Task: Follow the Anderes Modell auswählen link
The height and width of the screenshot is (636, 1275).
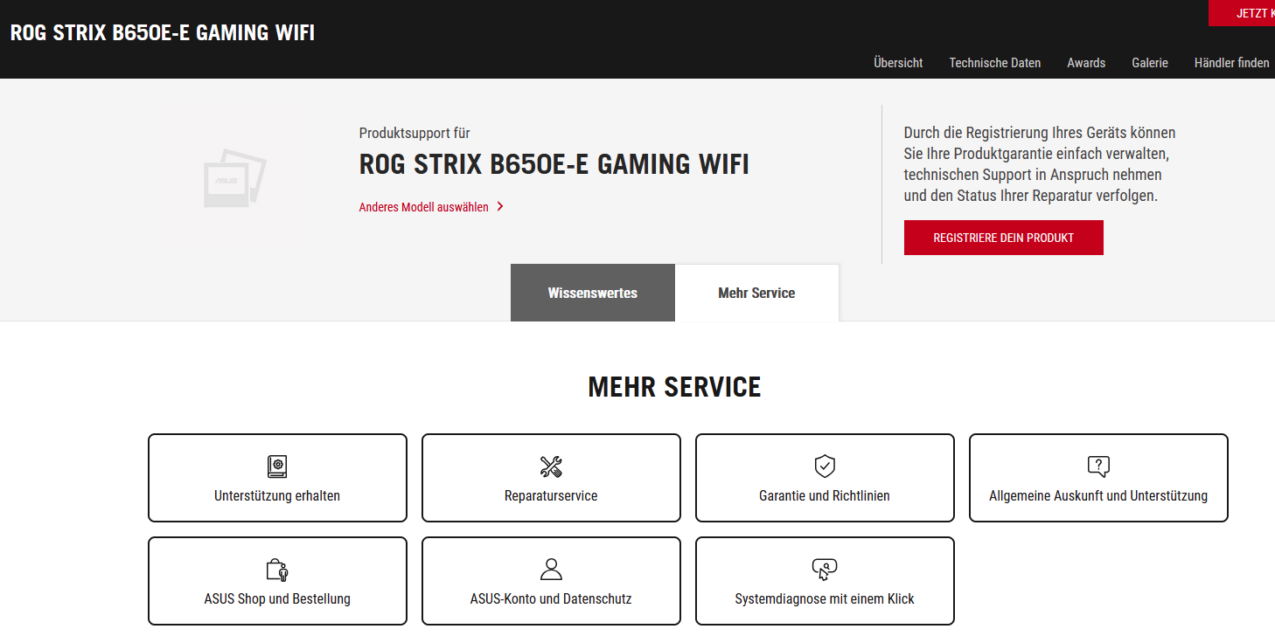Action: [424, 207]
